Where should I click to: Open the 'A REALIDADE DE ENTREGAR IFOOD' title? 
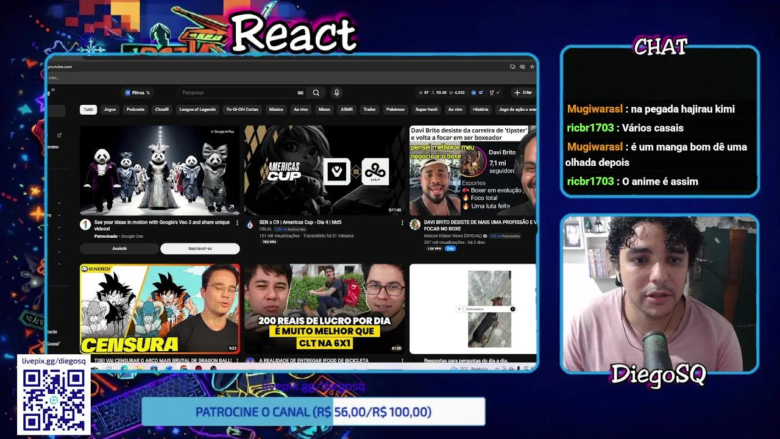[x=313, y=361]
